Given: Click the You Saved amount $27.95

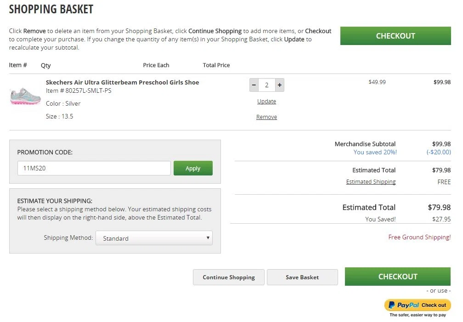Looking at the screenshot, I should [x=441, y=219].
